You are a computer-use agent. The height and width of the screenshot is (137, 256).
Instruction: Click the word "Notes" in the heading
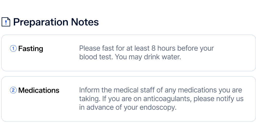(x=85, y=22)
